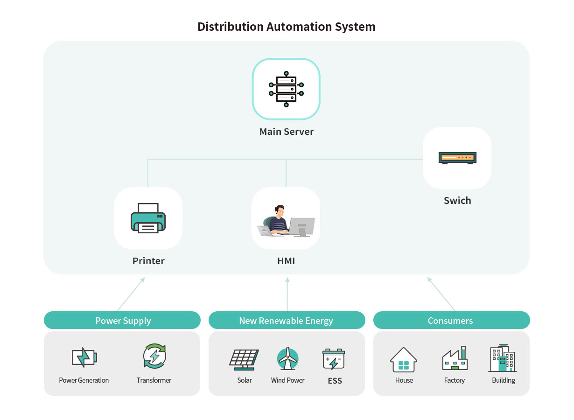Click the HMI operator workstation icon
Viewport: 574px width, 420px height.
(x=286, y=220)
